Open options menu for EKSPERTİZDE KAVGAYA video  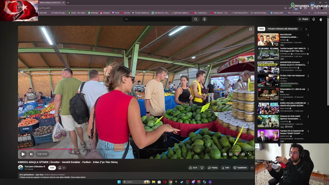[x=308, y=63]
